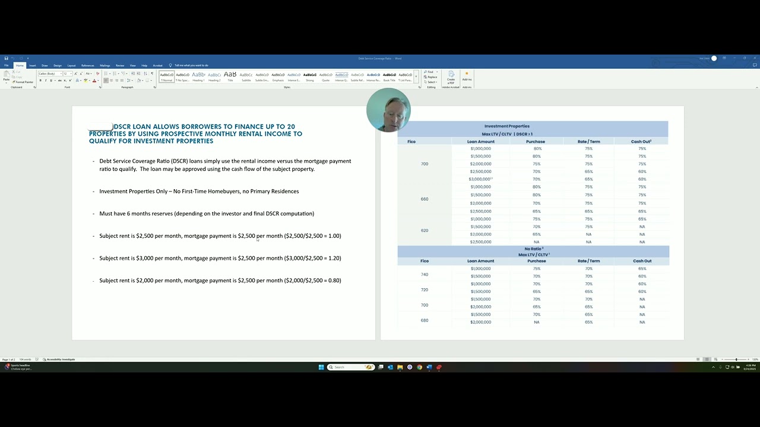Click the document title heading 'DSCR LOAN ALLOWS BORROWERS'

(204, 127)
